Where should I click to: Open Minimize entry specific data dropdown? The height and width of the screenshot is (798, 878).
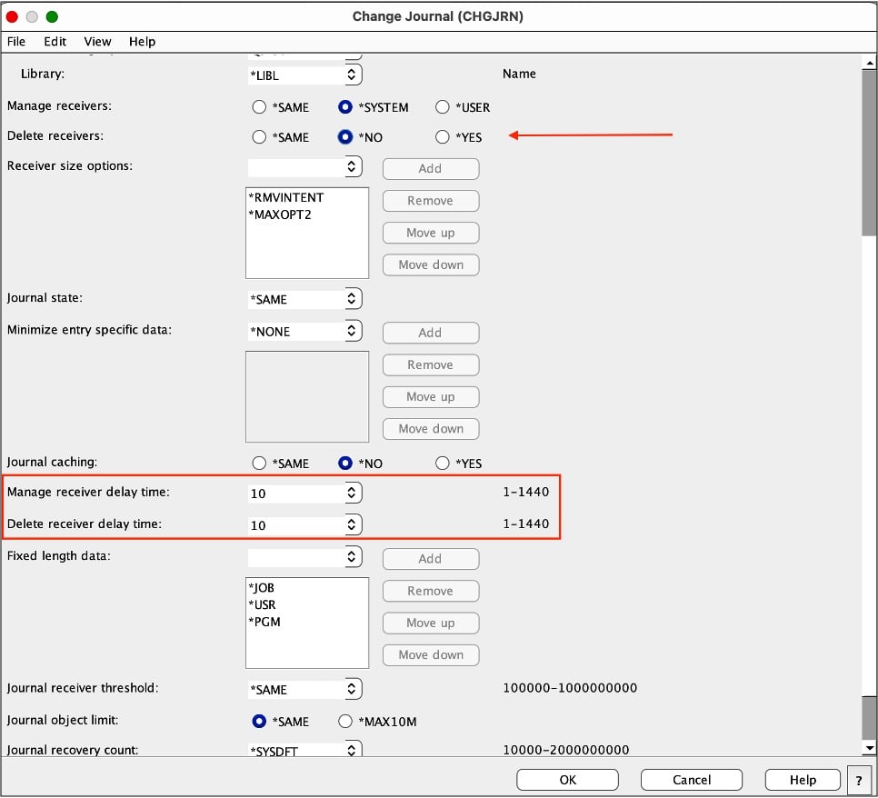[x=353, y=331]
